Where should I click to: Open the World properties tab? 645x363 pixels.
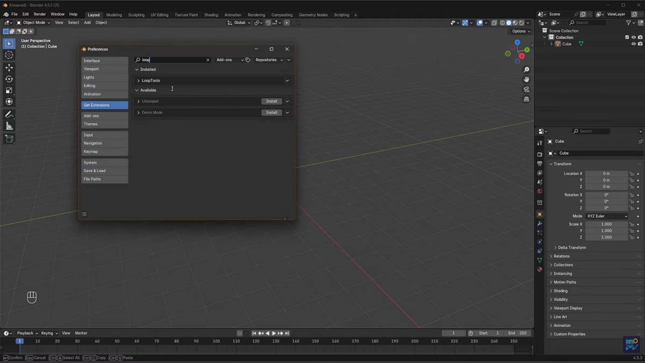coord(540,191)
